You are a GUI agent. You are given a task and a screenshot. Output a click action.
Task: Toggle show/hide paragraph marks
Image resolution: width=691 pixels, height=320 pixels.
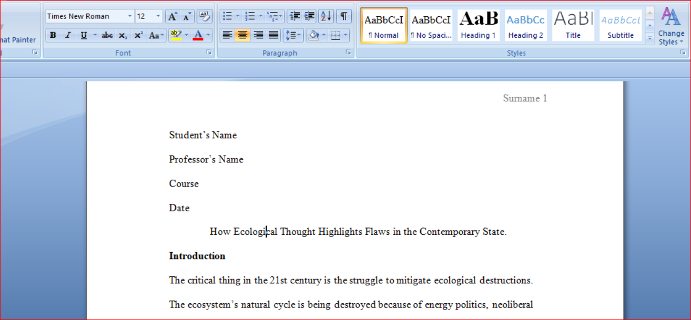(343, 16)
